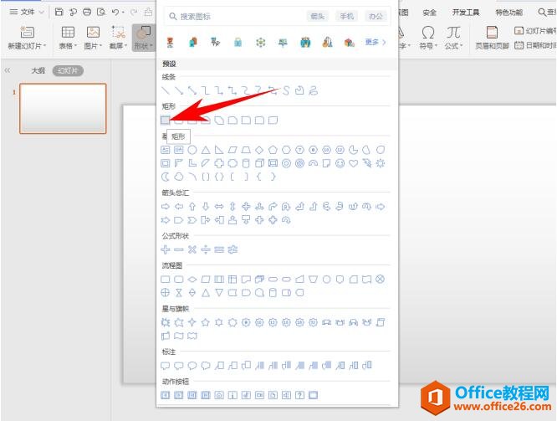Click the 手机 icon search tag
Image resolution: width=557 pixels, height=421 pixels.
point(347,16)
